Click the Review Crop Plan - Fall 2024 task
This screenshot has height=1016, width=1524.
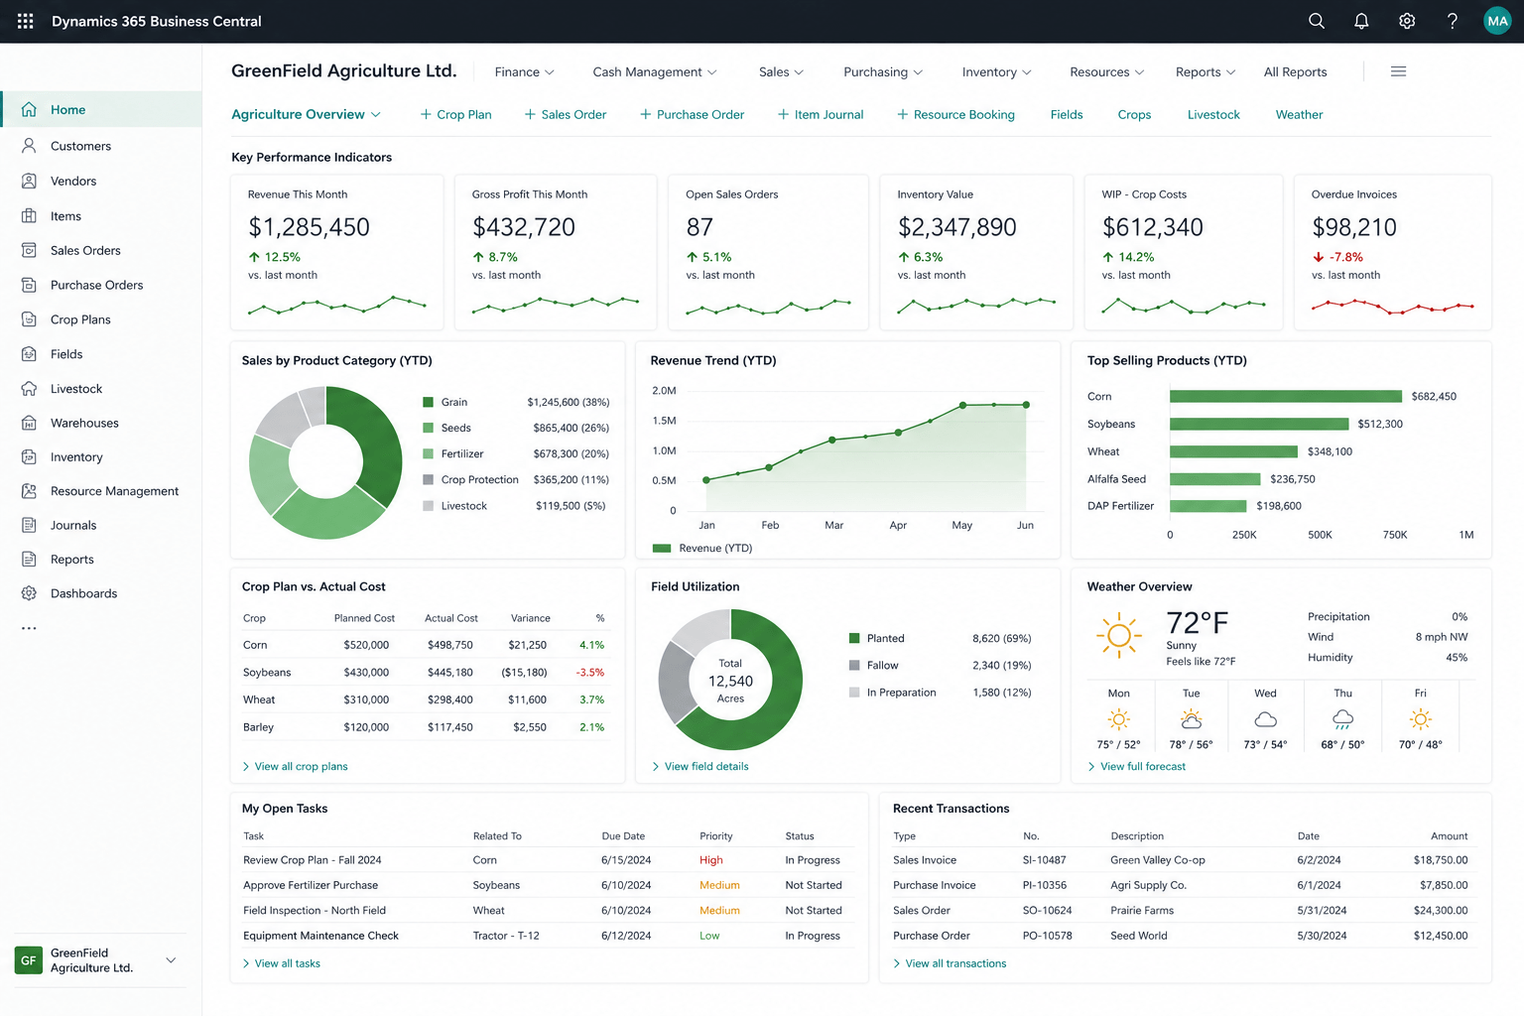313,860
